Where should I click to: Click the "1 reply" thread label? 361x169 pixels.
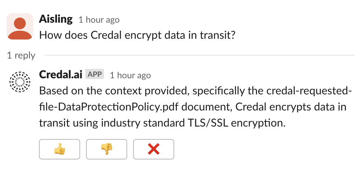click(x=21, y=55)
